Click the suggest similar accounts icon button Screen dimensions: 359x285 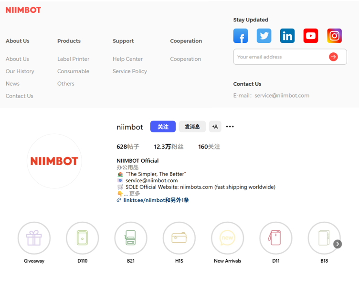(x=215, y=127)
